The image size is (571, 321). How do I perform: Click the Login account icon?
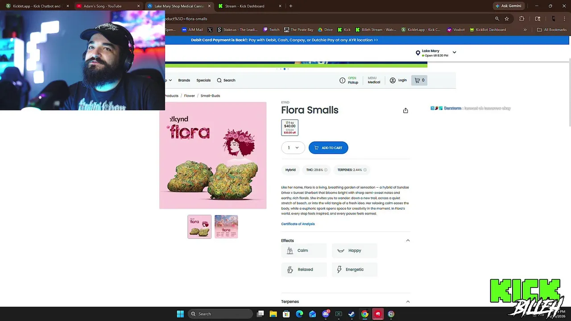coord(393,80)
